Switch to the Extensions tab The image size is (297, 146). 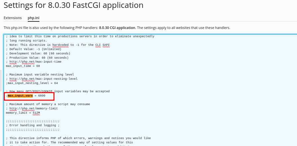pyautogui.click(x=13, y=18)
